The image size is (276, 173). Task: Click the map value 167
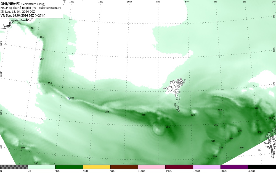click(42, 59)
